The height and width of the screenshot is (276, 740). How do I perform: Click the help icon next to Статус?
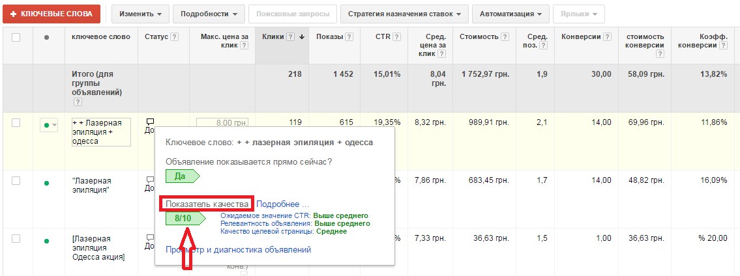175,37
